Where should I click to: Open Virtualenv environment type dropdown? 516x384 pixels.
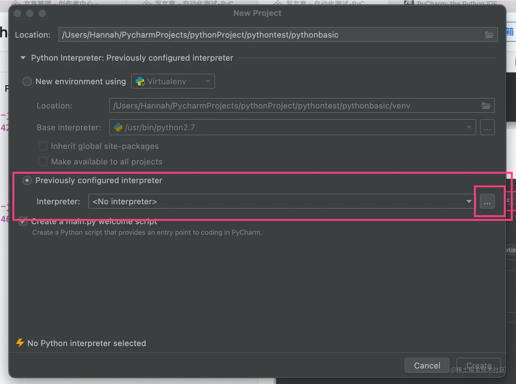click(173, 82)
